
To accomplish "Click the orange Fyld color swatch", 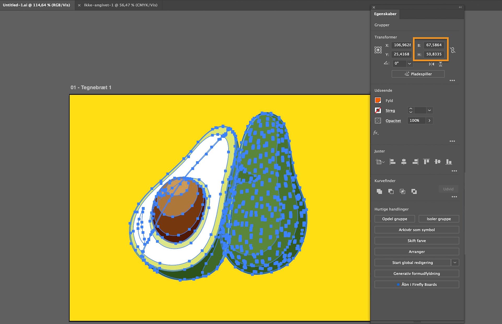I will (378, 100).
